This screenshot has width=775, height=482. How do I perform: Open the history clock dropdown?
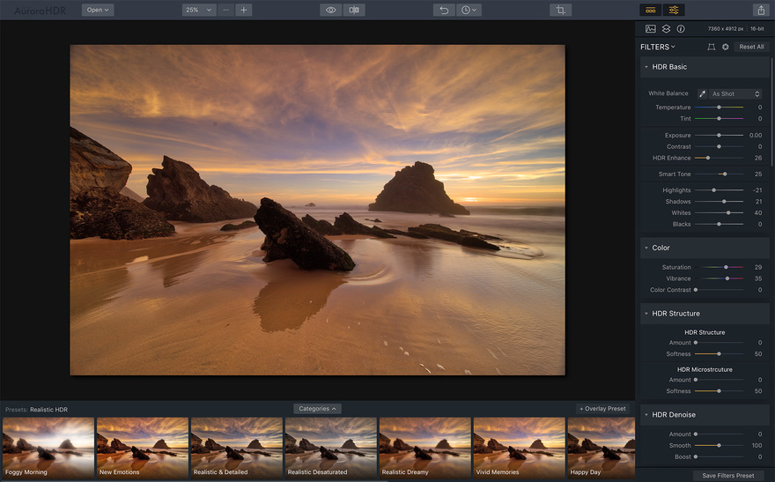(x=469, y=10)
